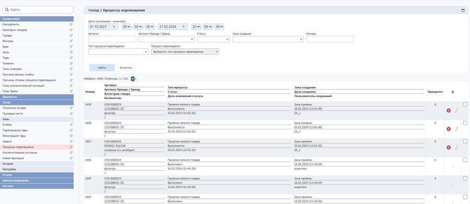Edit process 1608 with the pencil icon
This screenshot has width=470, height=204.
[456, 129]
